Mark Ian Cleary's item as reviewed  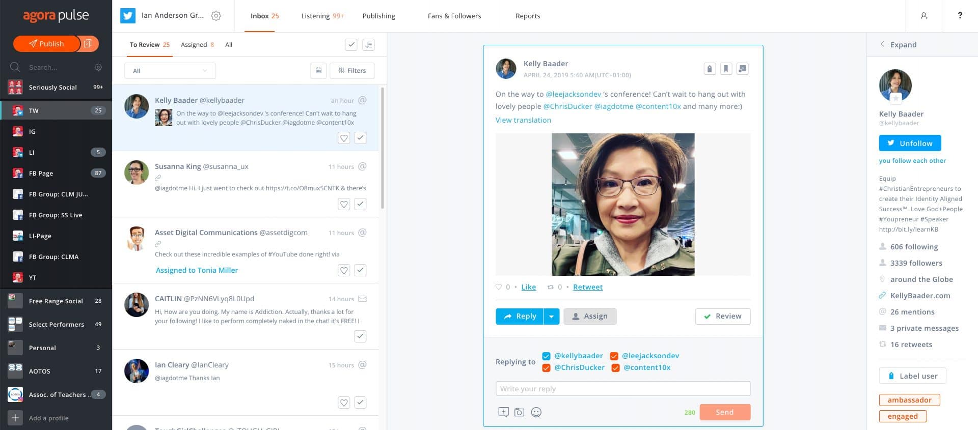(x=360, y=403)
